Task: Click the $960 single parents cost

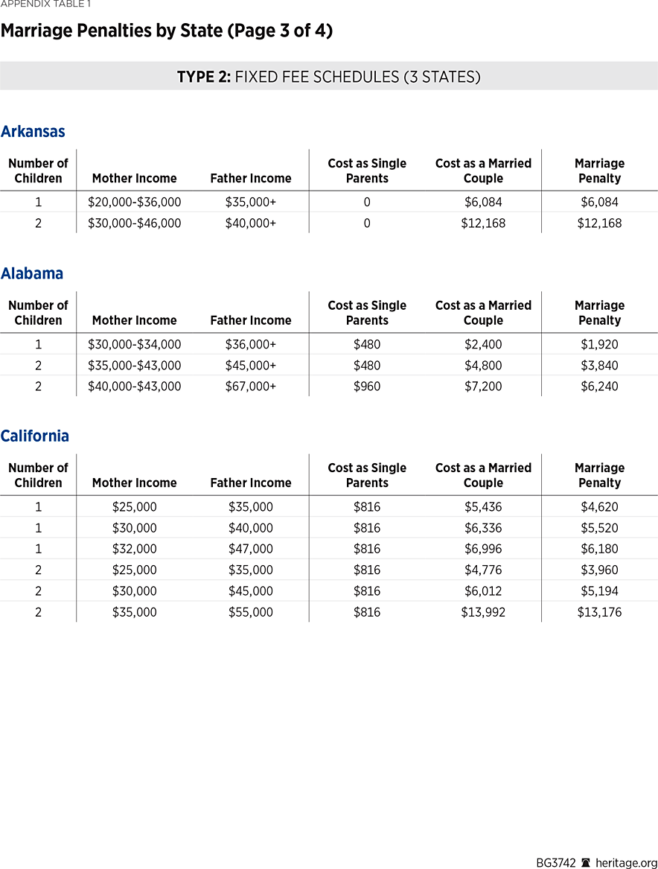Action: (x=367, y=386)
